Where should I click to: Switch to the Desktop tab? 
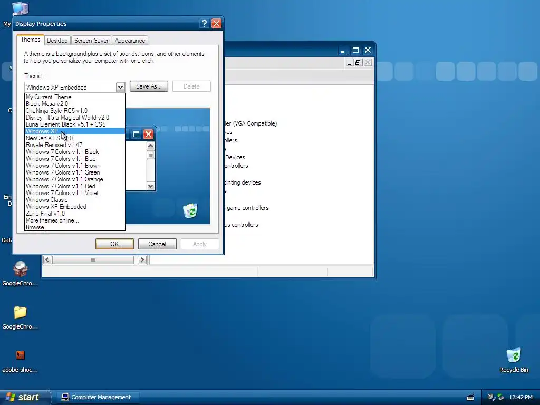[57, 40]
